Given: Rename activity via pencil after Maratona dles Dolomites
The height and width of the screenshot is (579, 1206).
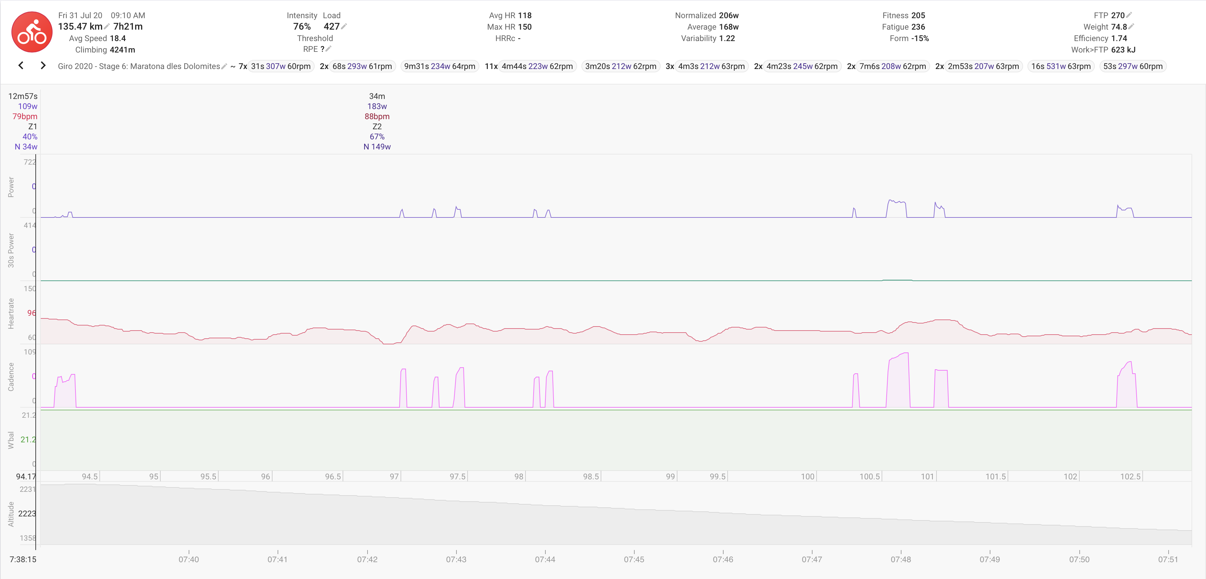Looking at the screenshot, I should (x=224, y=66).
